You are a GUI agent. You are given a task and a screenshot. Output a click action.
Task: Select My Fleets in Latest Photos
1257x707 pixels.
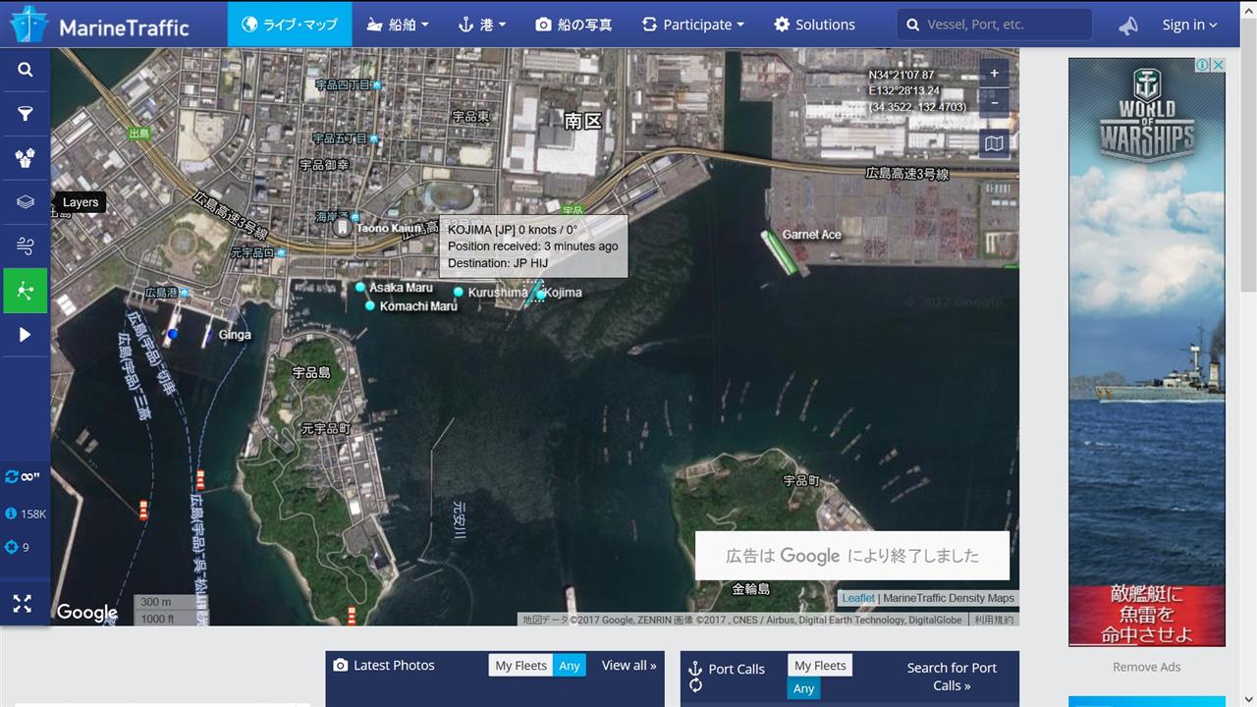click(520, 665)
